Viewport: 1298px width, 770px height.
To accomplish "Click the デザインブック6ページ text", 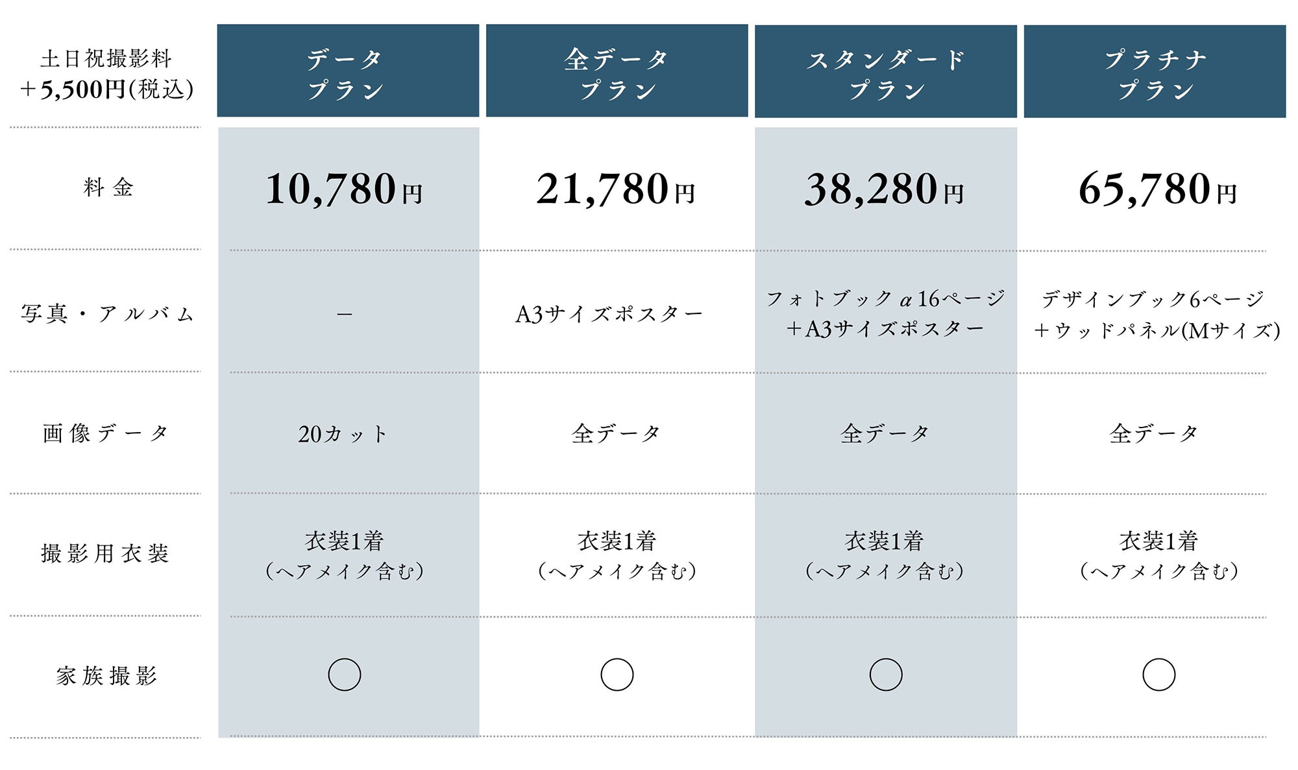I will click(1153, 299).
